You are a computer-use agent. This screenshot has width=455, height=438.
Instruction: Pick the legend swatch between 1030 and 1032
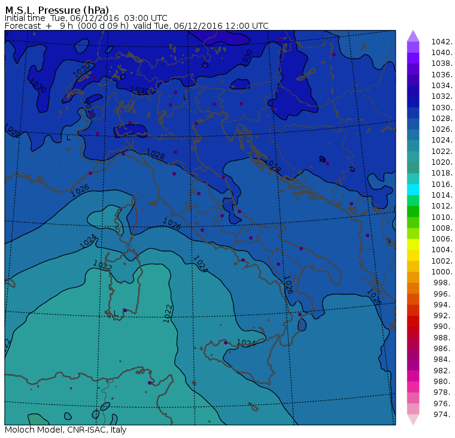[x=413, y=102]
